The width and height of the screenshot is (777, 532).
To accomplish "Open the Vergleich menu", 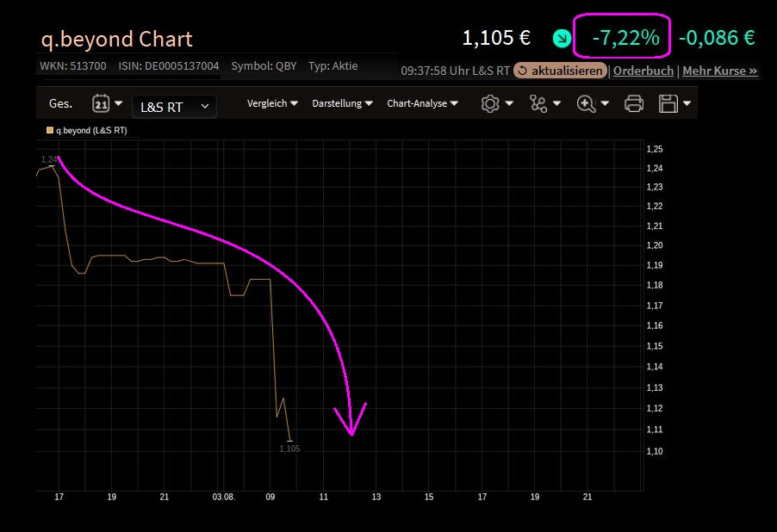I will pyautogui.click(x=272, y=103).
